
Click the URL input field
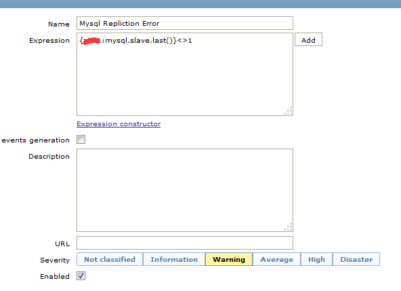click(185, 243)
